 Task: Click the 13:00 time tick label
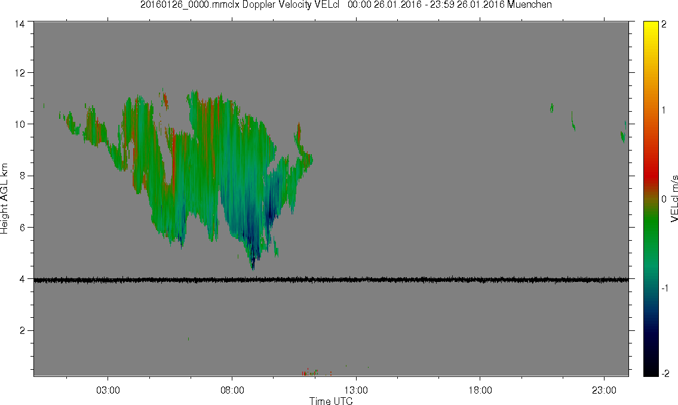[356, 390]
